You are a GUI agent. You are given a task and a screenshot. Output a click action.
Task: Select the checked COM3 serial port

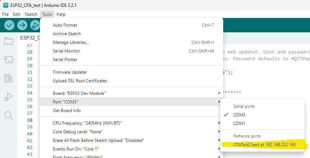point(262,115)
